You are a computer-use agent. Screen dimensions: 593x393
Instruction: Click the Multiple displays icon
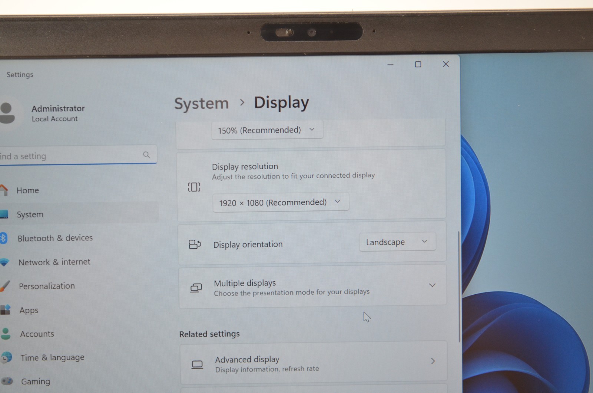pyautogui.click(x=196, y=288)
